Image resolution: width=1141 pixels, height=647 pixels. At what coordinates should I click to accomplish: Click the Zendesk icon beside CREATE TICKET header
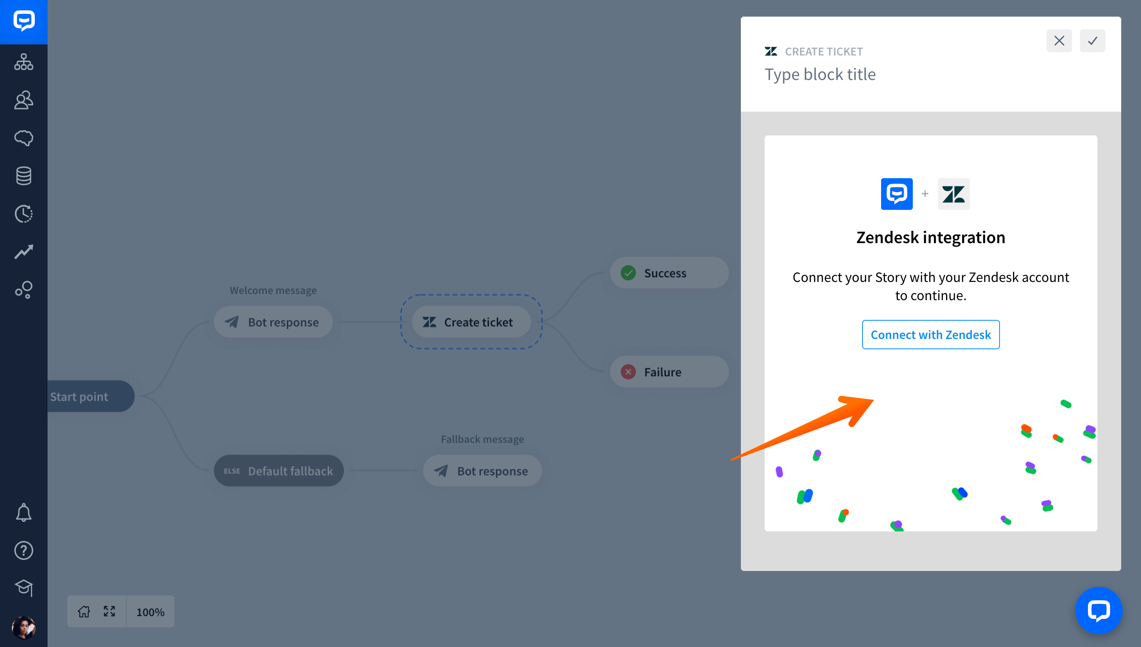pyautogui.click(x=771, y=51)
